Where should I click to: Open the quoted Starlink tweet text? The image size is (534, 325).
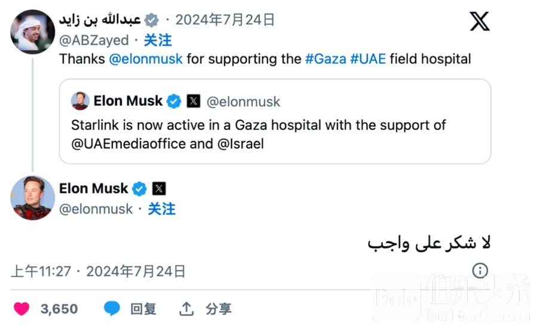click(258, 134)
